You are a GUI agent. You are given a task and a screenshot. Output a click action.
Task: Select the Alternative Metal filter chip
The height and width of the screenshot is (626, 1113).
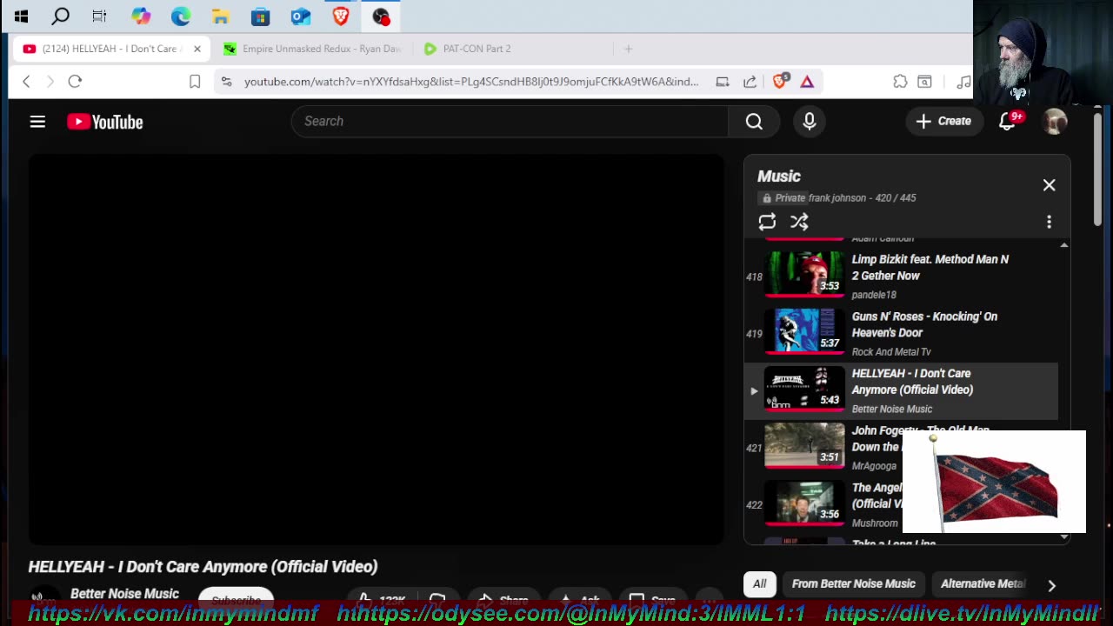(x=983, y=584)
